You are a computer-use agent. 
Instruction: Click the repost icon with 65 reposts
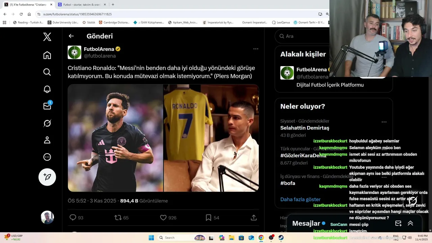[x=118, y=218]
